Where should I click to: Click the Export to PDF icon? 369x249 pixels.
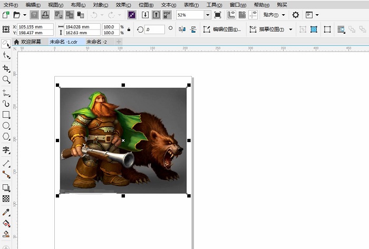[x=167, y=15]
